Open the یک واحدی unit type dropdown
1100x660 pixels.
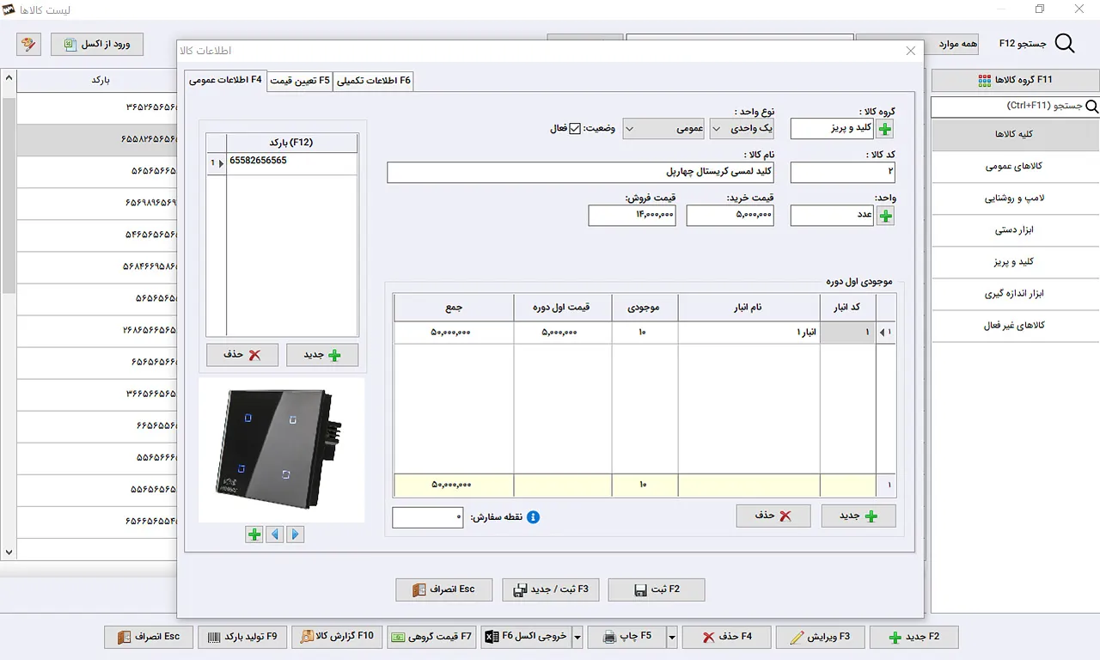[742, 129]
